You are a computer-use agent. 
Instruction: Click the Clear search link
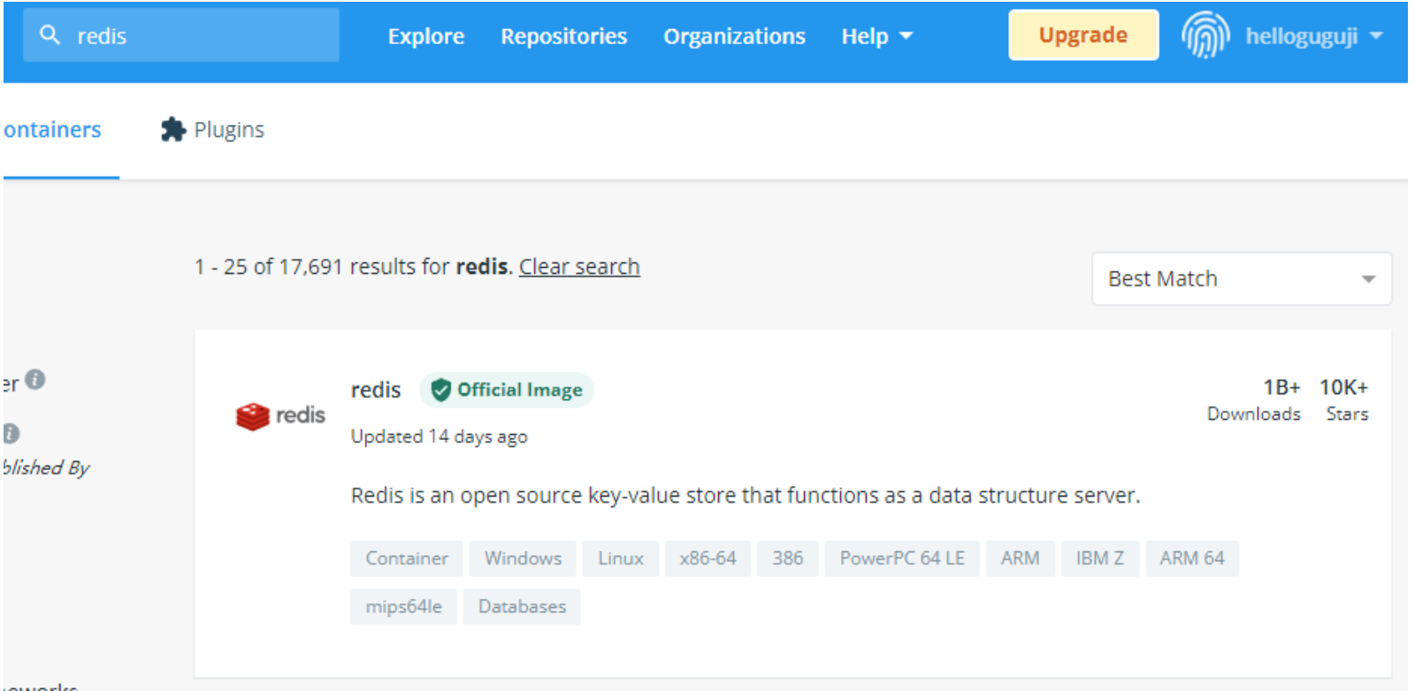coord(579,267)
